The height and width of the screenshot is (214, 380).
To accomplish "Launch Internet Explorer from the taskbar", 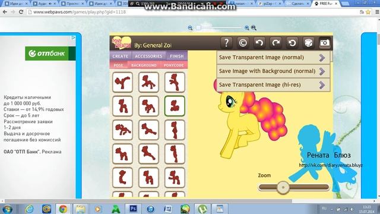I will pyautogui.click(x=29, y=209).
